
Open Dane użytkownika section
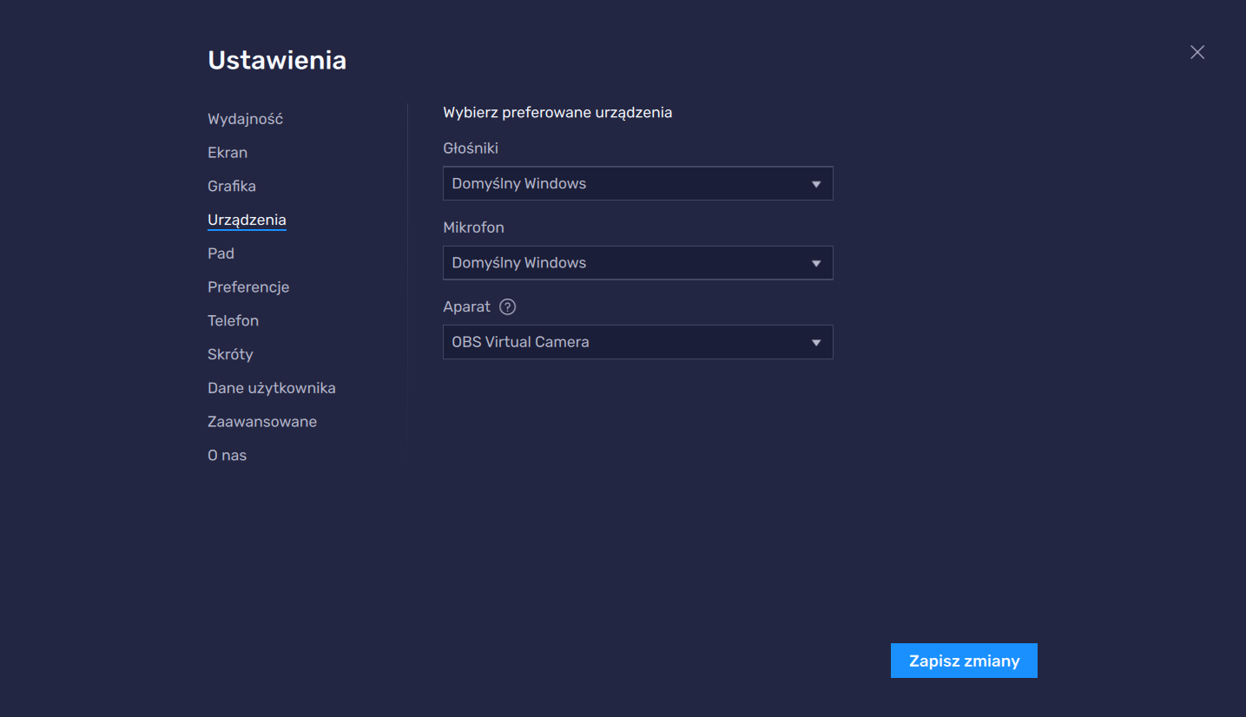[272, 388]
